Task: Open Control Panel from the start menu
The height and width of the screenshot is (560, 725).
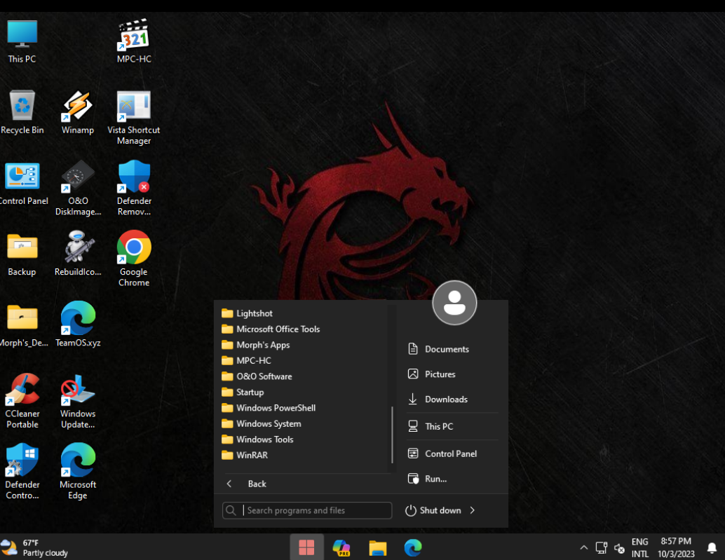Action: tap(452, 453)
